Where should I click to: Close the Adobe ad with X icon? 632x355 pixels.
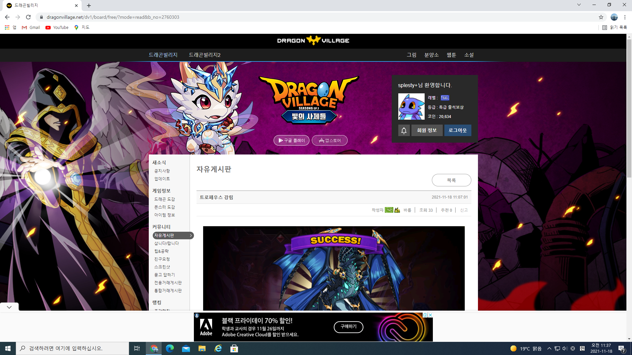pos(430,315)
